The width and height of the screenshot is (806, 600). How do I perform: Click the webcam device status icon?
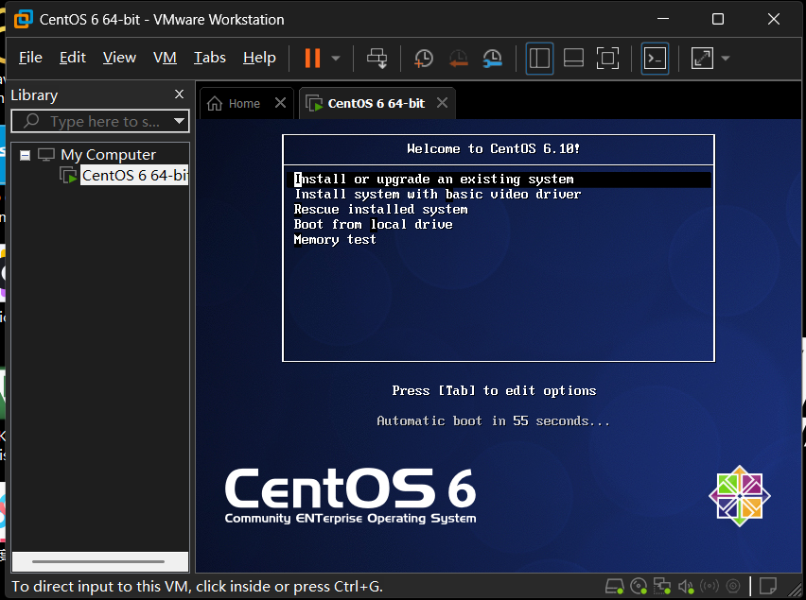733,586
